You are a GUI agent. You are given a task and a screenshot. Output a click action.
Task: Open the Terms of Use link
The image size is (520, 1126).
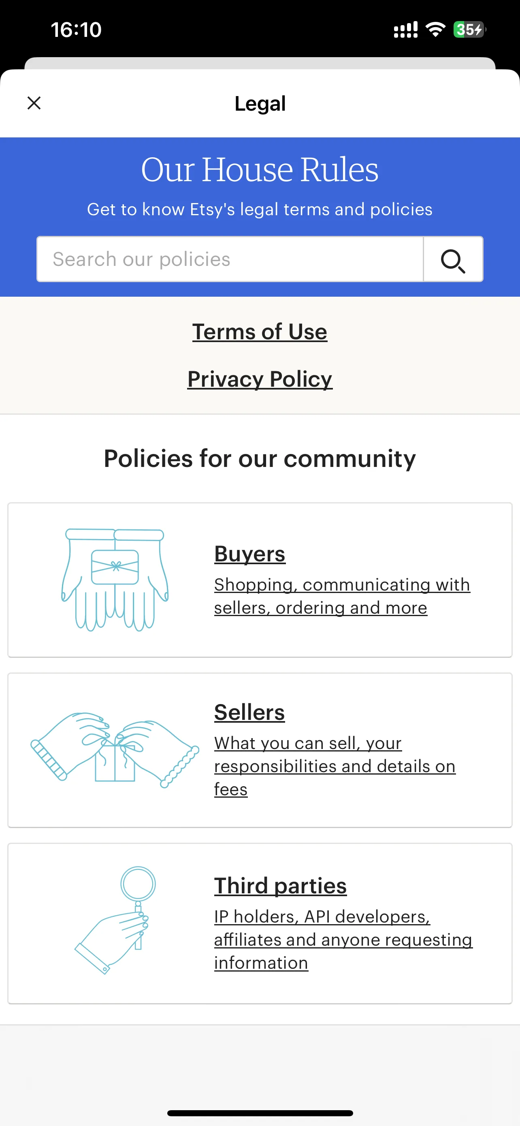[x=260, y=332]
